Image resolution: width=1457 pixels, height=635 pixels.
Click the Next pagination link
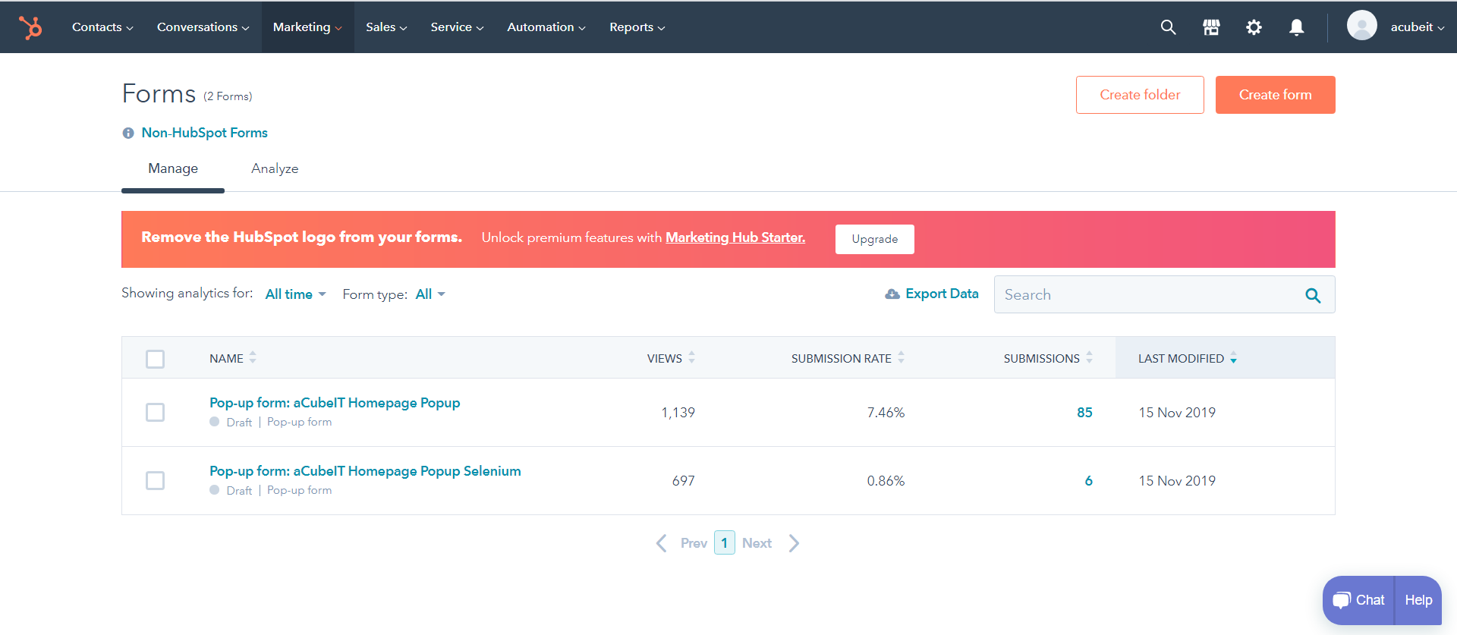pyautogui.click(x=757, y=543)
